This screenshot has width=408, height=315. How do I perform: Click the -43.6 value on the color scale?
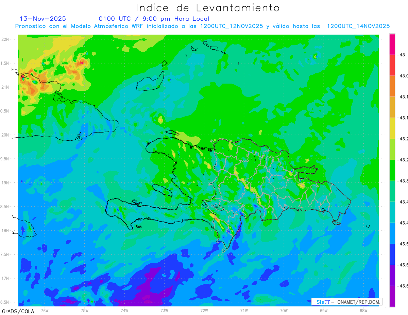(x=403, y=286)
